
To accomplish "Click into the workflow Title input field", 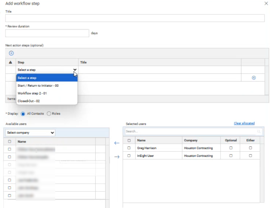I will click(135, 18).
